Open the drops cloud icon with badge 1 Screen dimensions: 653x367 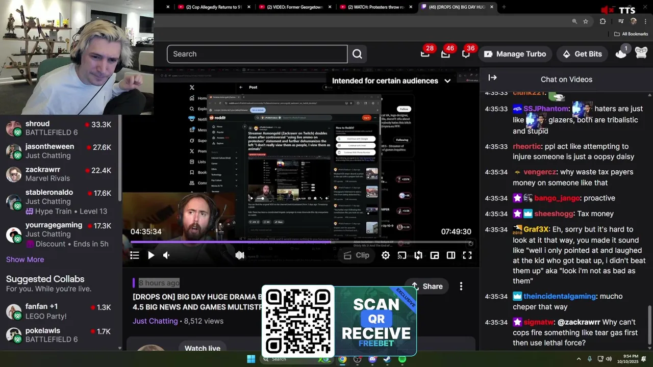621,53
